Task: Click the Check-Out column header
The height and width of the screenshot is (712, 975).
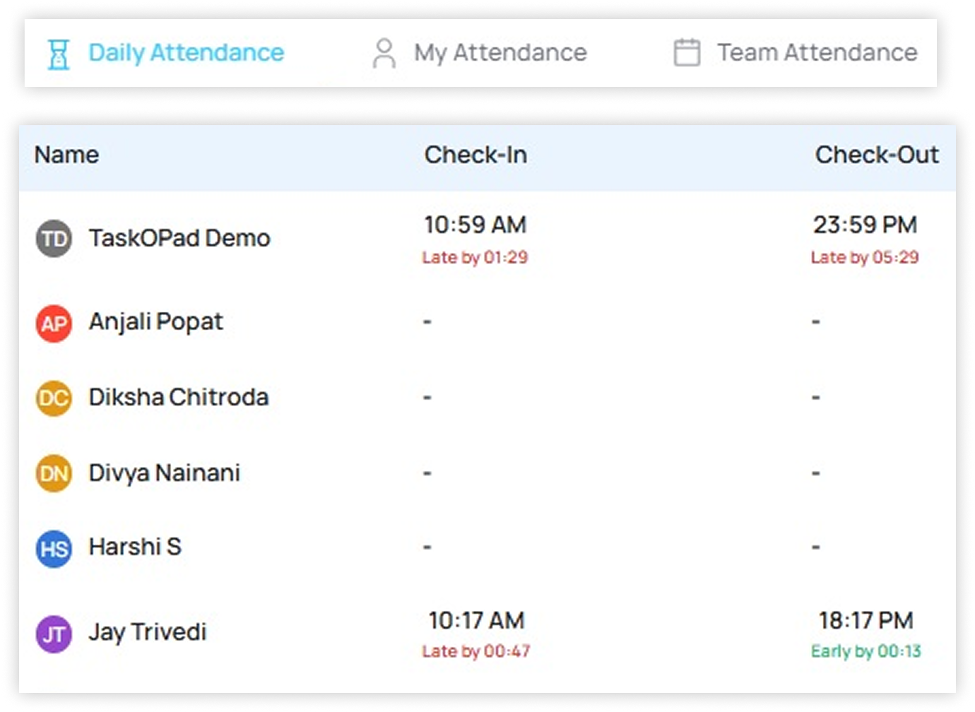Action: pos(877,155)
